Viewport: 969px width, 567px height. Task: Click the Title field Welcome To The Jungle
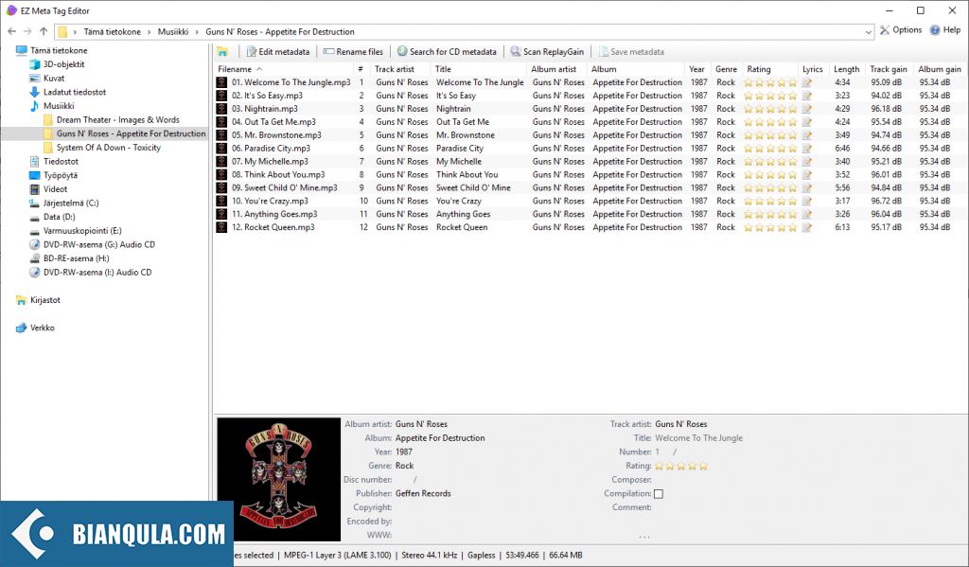[699, 438]
